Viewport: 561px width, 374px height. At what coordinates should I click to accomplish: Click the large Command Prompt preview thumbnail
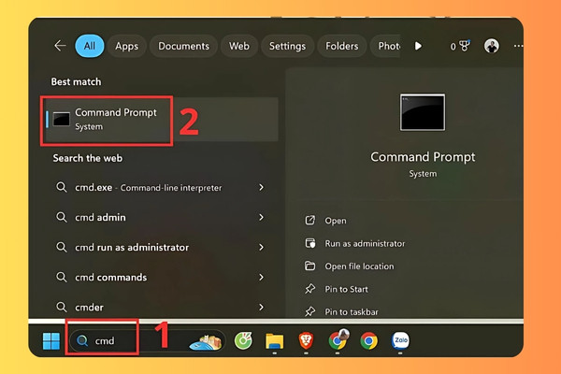coord(423,112)
